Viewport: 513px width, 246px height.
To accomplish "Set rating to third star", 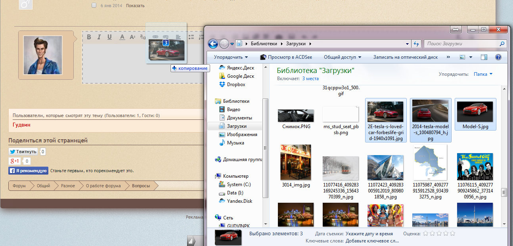I will click(x=439, y=234).
